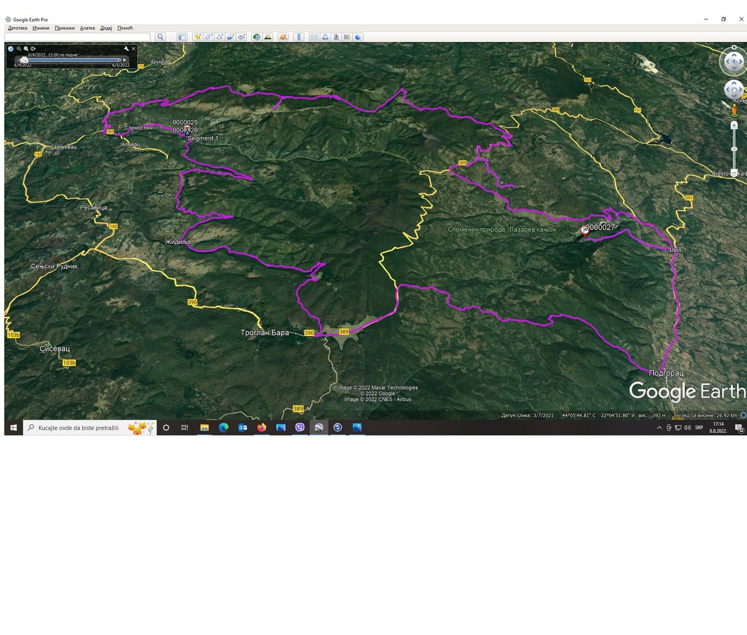
Task: Click the Ресавица place label
Action: pyautogui.click(x=93, y=207)
